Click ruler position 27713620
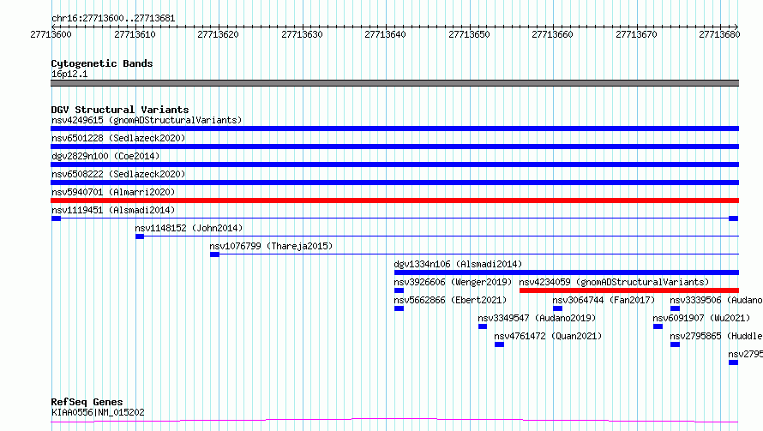763x431 pixels. tap(218, 34)
